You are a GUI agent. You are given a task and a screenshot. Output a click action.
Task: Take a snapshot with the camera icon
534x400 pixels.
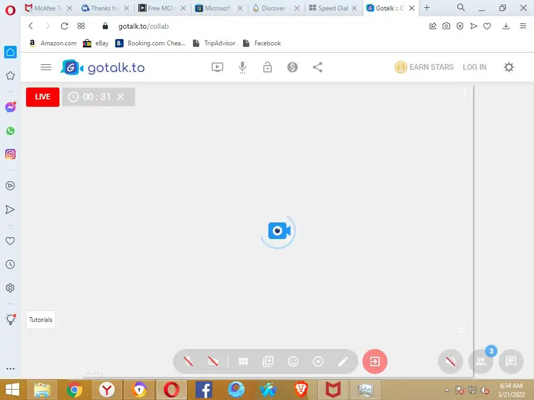[x=446, y=26]
